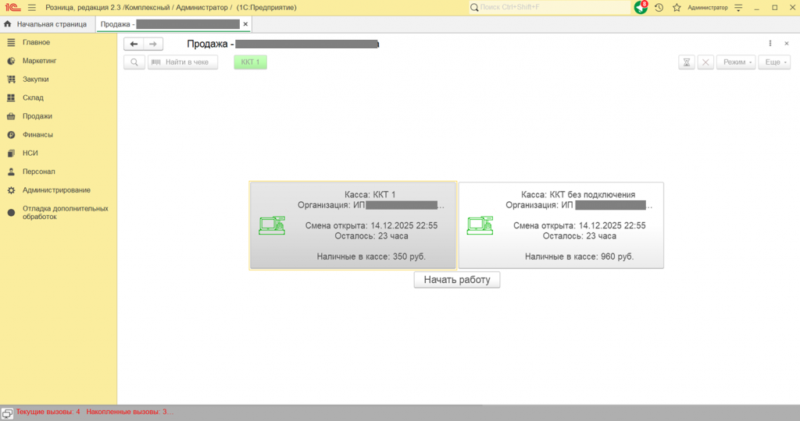The height and width of the screenshot is (421, 800).
Task: Go forward with the right arrow button
Action: [x=153, y=44]
